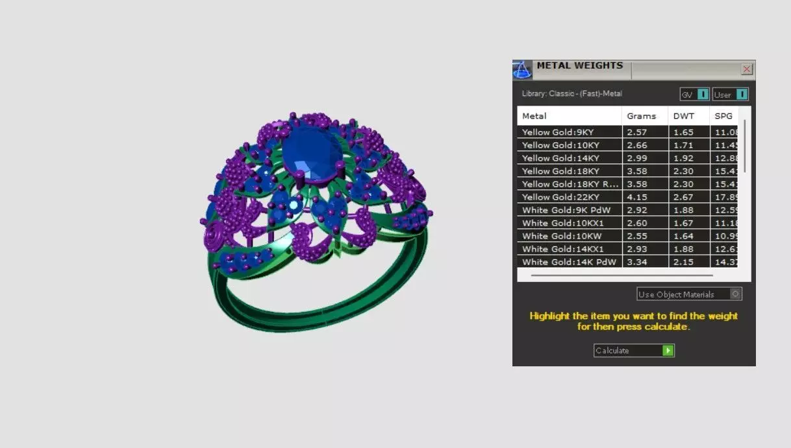
Task: Sort by the Metal column header
Action: (x=570, y=116)
